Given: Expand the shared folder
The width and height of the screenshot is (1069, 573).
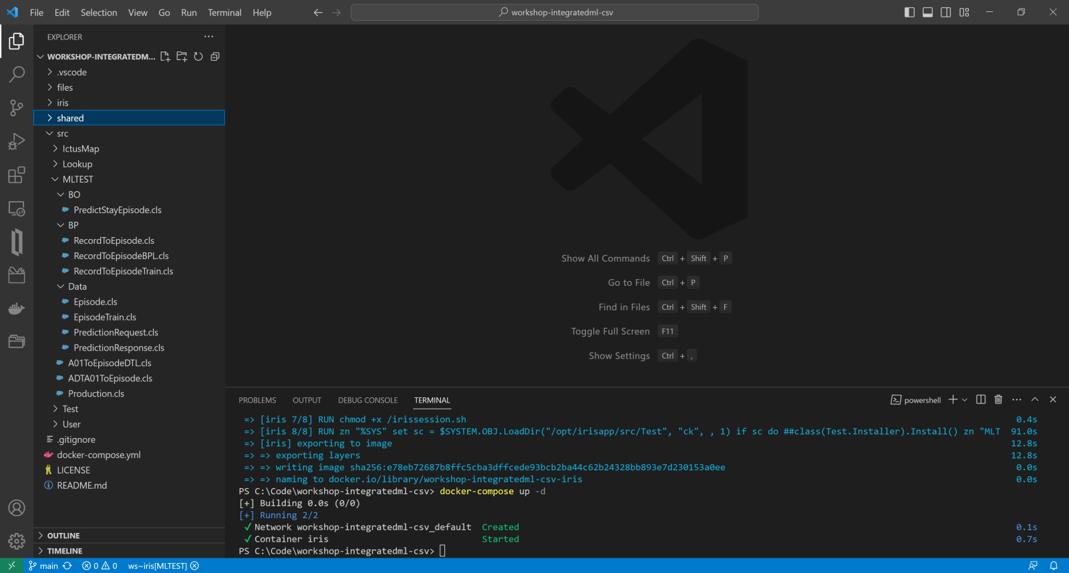Looking at the screenshot, I should (70, 118).
